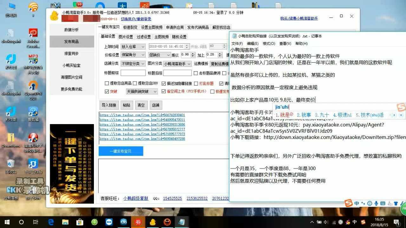This screenshot has width=406, height=228.
Task: Open the 格式(O) menu in Notepad
Action: tap(269, 44)
